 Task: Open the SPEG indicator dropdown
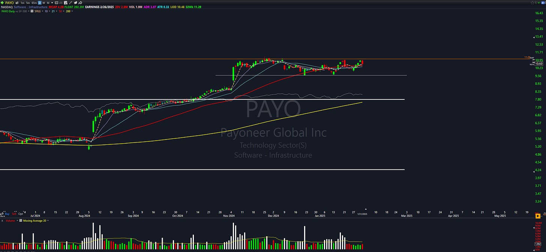click(x=42, y=11)
